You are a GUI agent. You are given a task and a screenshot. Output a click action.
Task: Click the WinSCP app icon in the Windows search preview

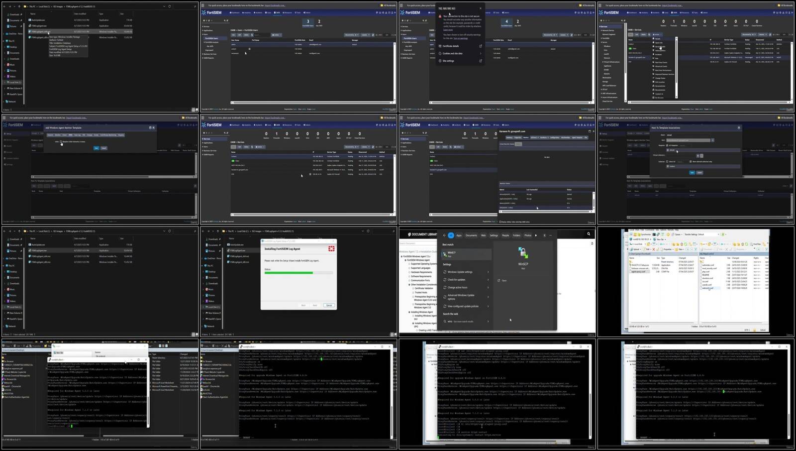pyautogui.click(x=523, y=253)
